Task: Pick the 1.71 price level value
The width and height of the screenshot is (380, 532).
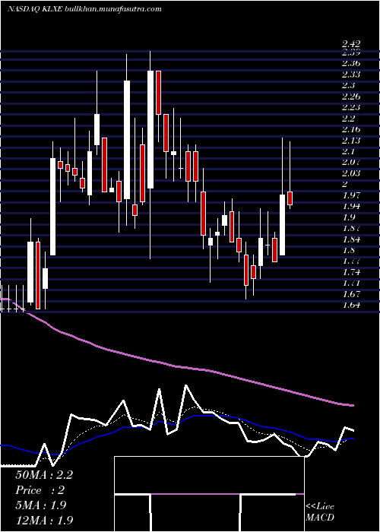Action: [351, 283]
